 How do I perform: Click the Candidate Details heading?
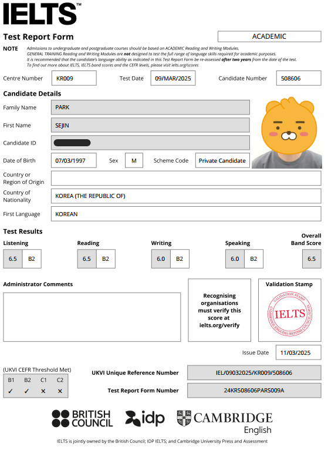(x=32, y=93)
